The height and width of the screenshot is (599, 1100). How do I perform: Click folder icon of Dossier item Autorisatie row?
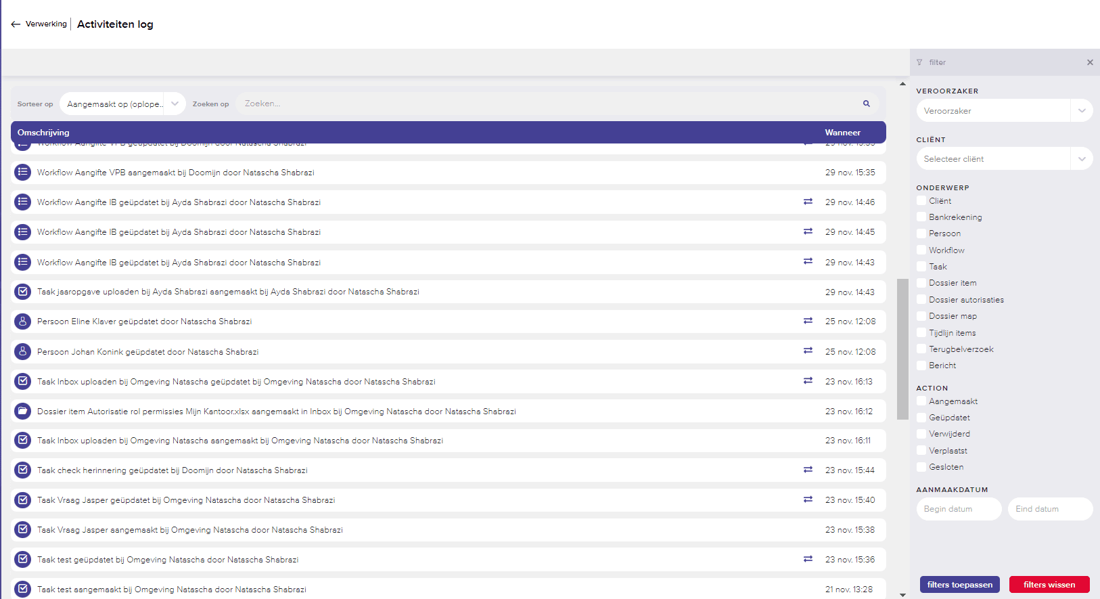click(23, 412)
